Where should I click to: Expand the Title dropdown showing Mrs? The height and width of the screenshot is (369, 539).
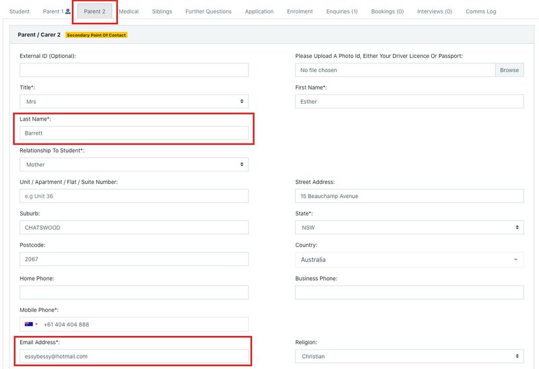coord(134,102)
